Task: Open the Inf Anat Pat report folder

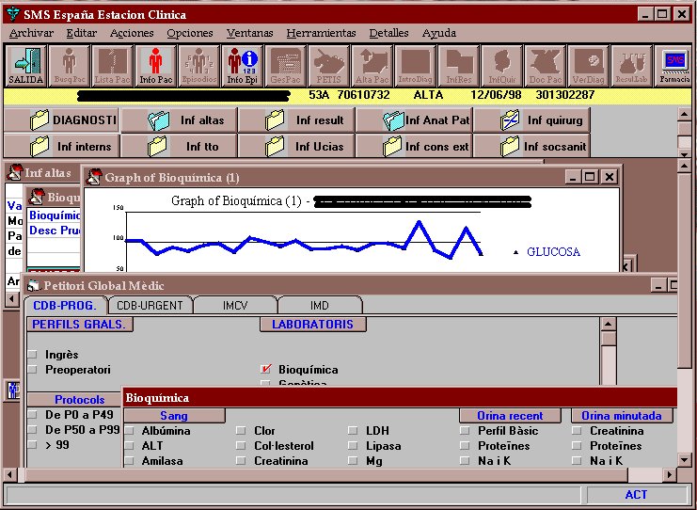Action: point(426,120)
